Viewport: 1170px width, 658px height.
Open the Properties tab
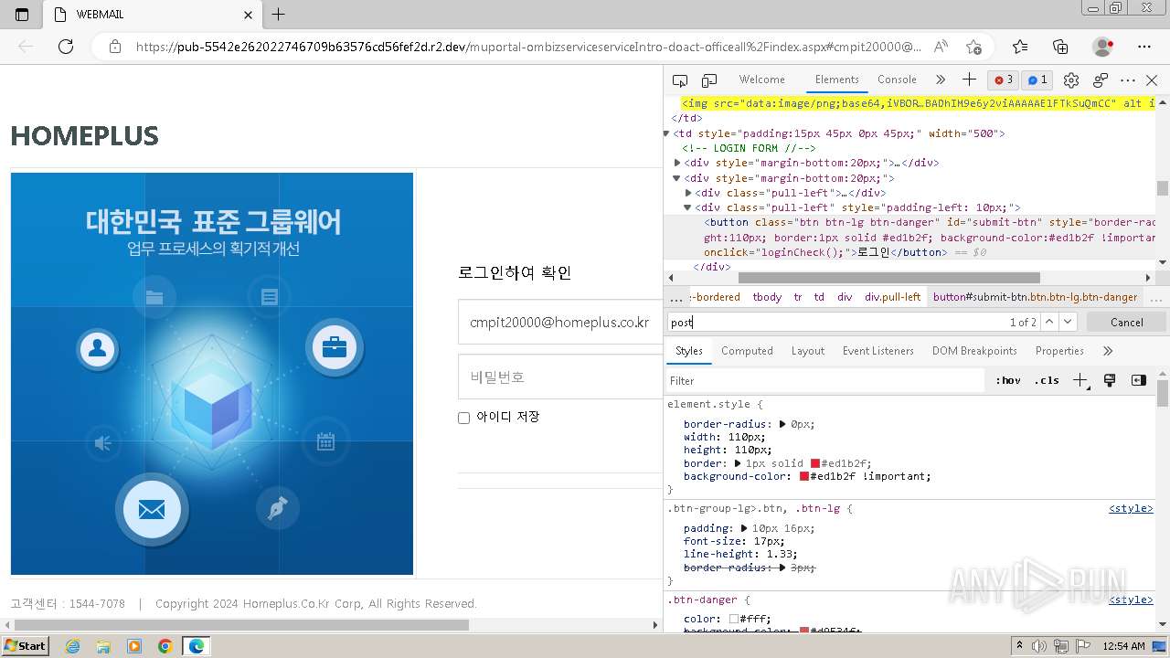coord(1059,351)
